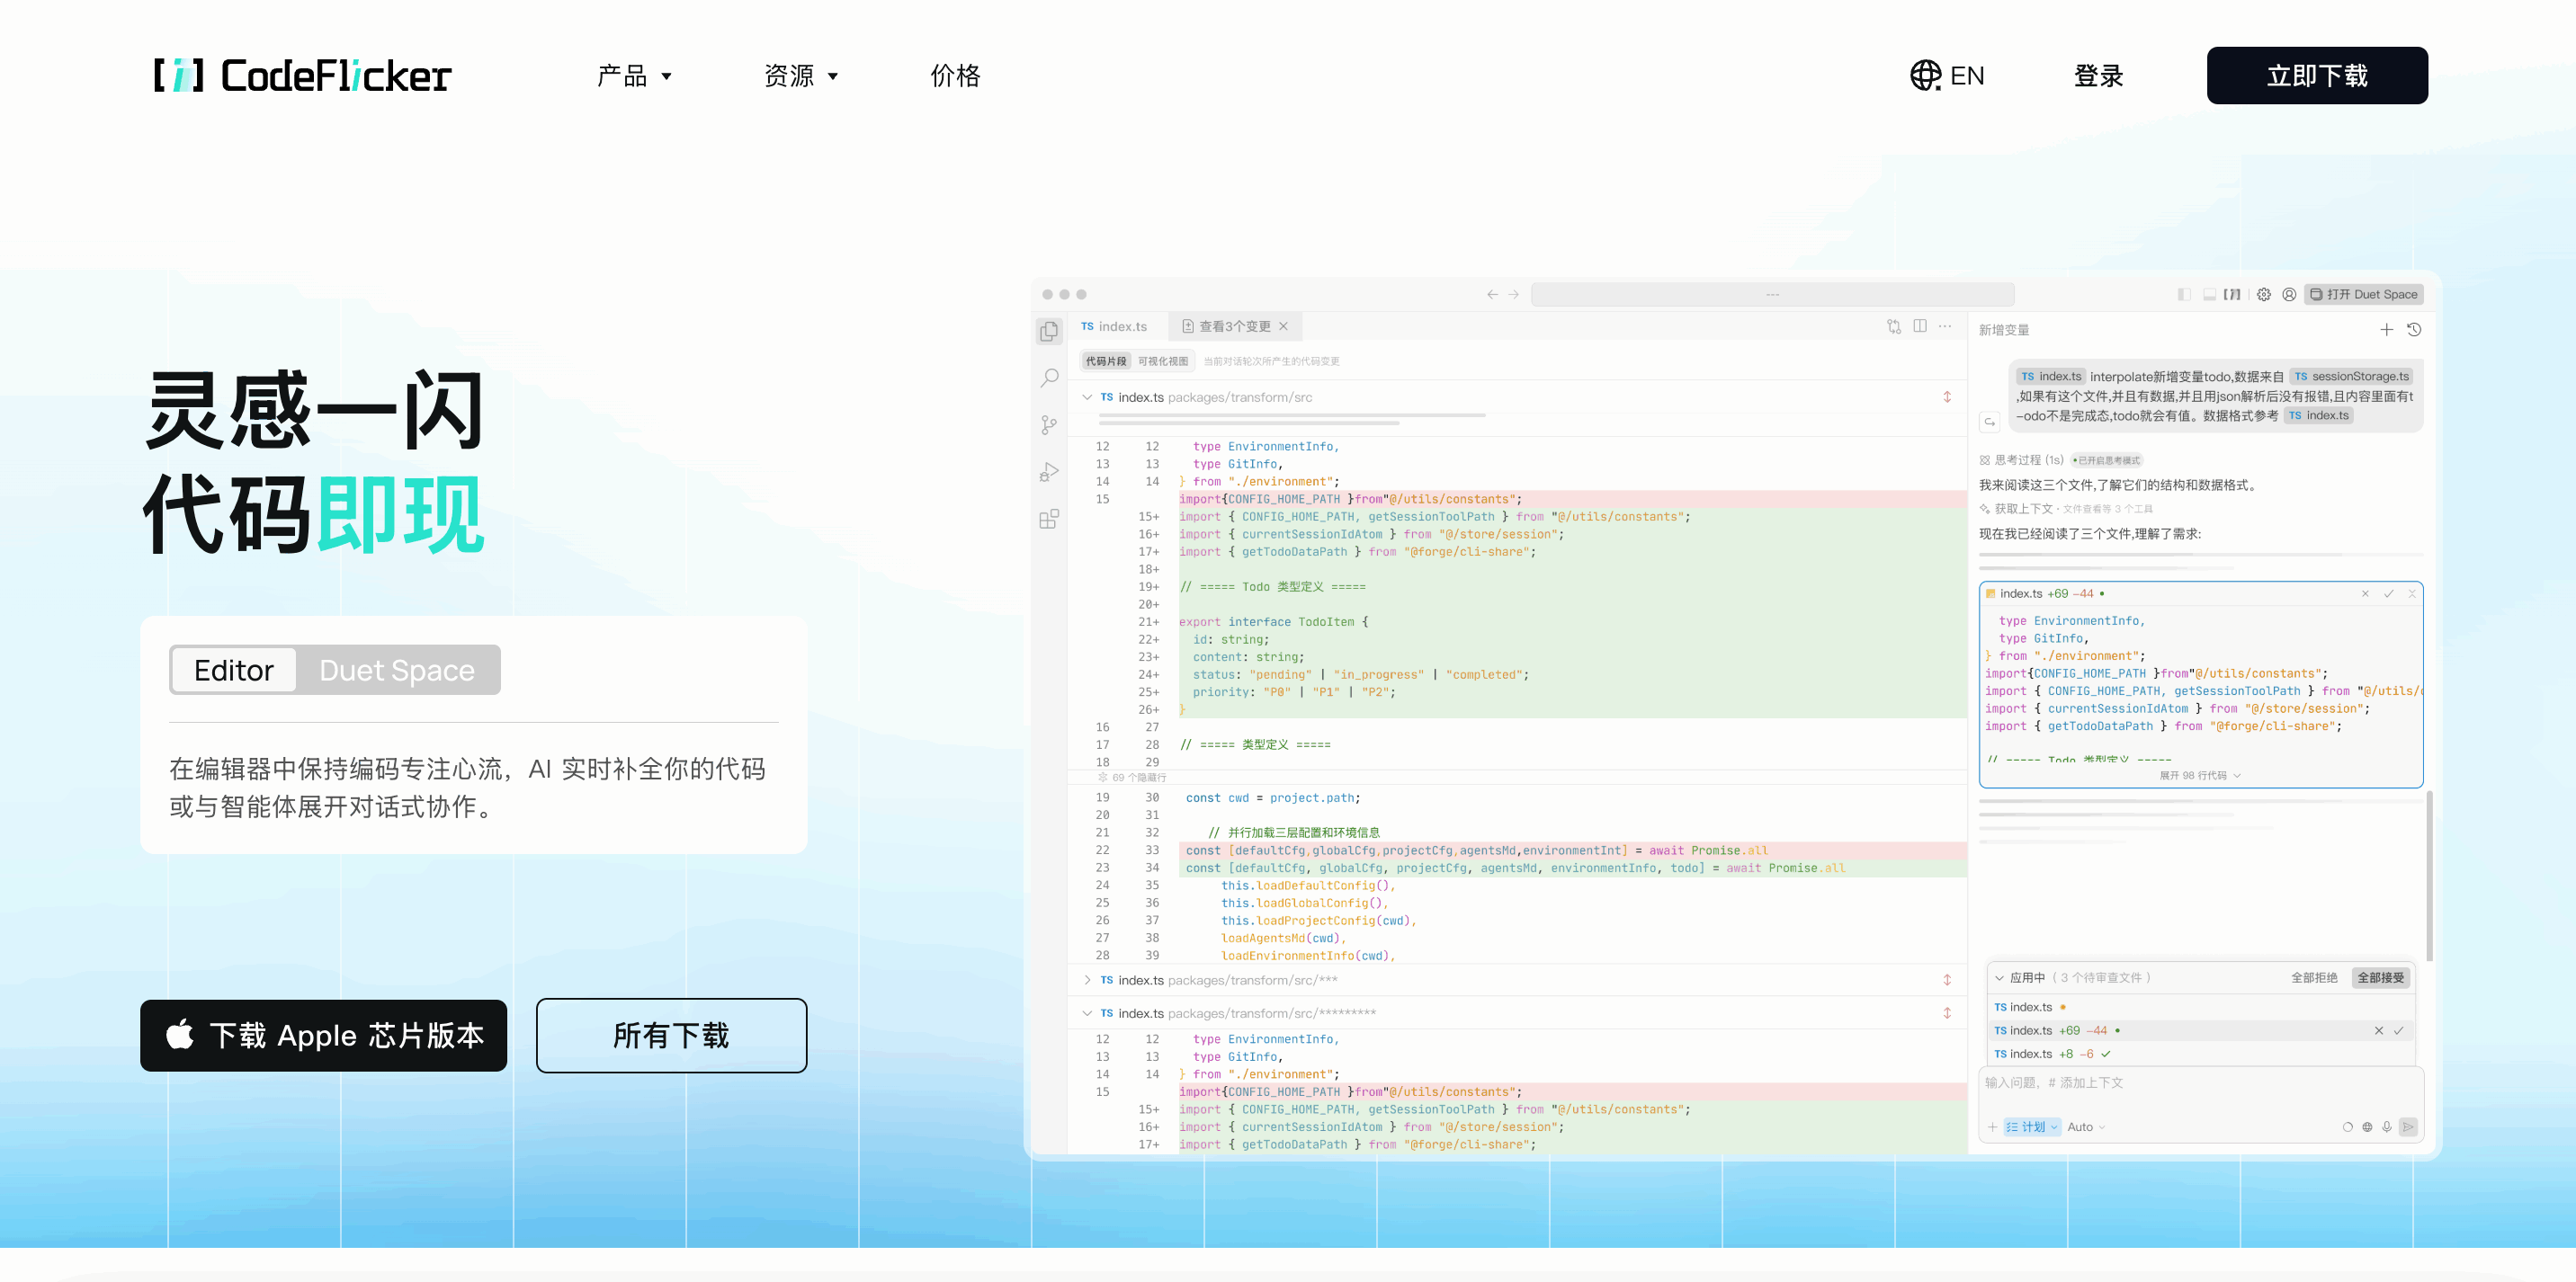Close the 查看3个变更 tab
2576x1282 pixels.
coord(1283,326)
